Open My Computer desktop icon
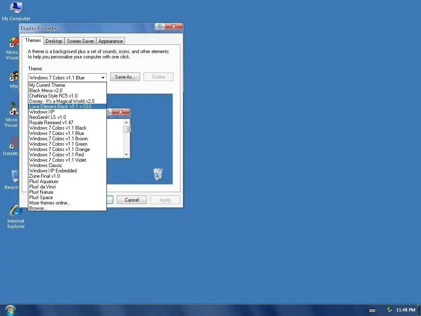421x316 pixels. pyautogui.click(x=16, y=11)
